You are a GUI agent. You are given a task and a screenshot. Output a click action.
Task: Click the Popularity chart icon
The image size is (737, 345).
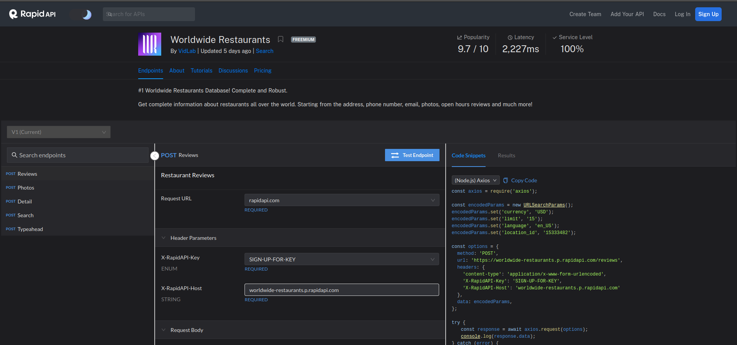pyautogui.click(x=459, y=38)
